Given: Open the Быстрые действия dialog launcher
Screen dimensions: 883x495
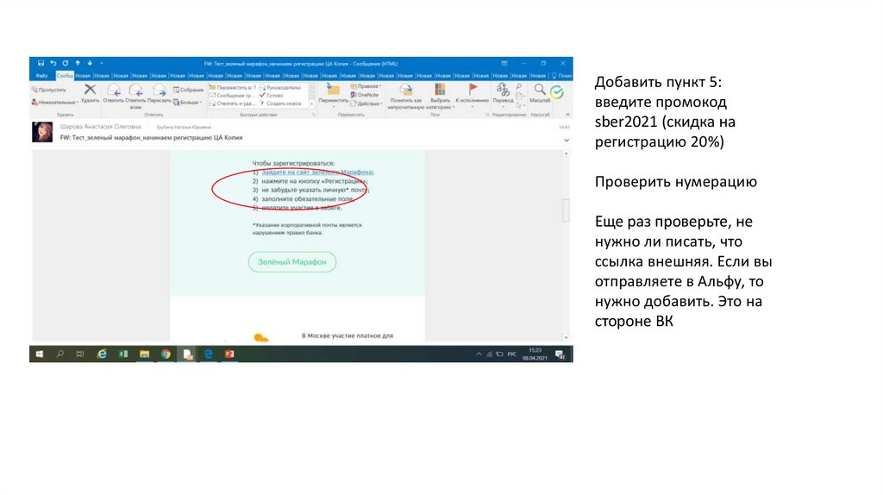Looking at the screenshot, I should click(x=314, y=115).
